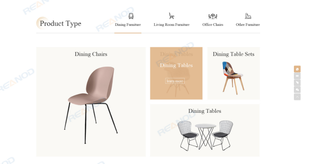Open the Dining Chairs heading link
This screenshot has width=309, height=164.
[91, 54]
